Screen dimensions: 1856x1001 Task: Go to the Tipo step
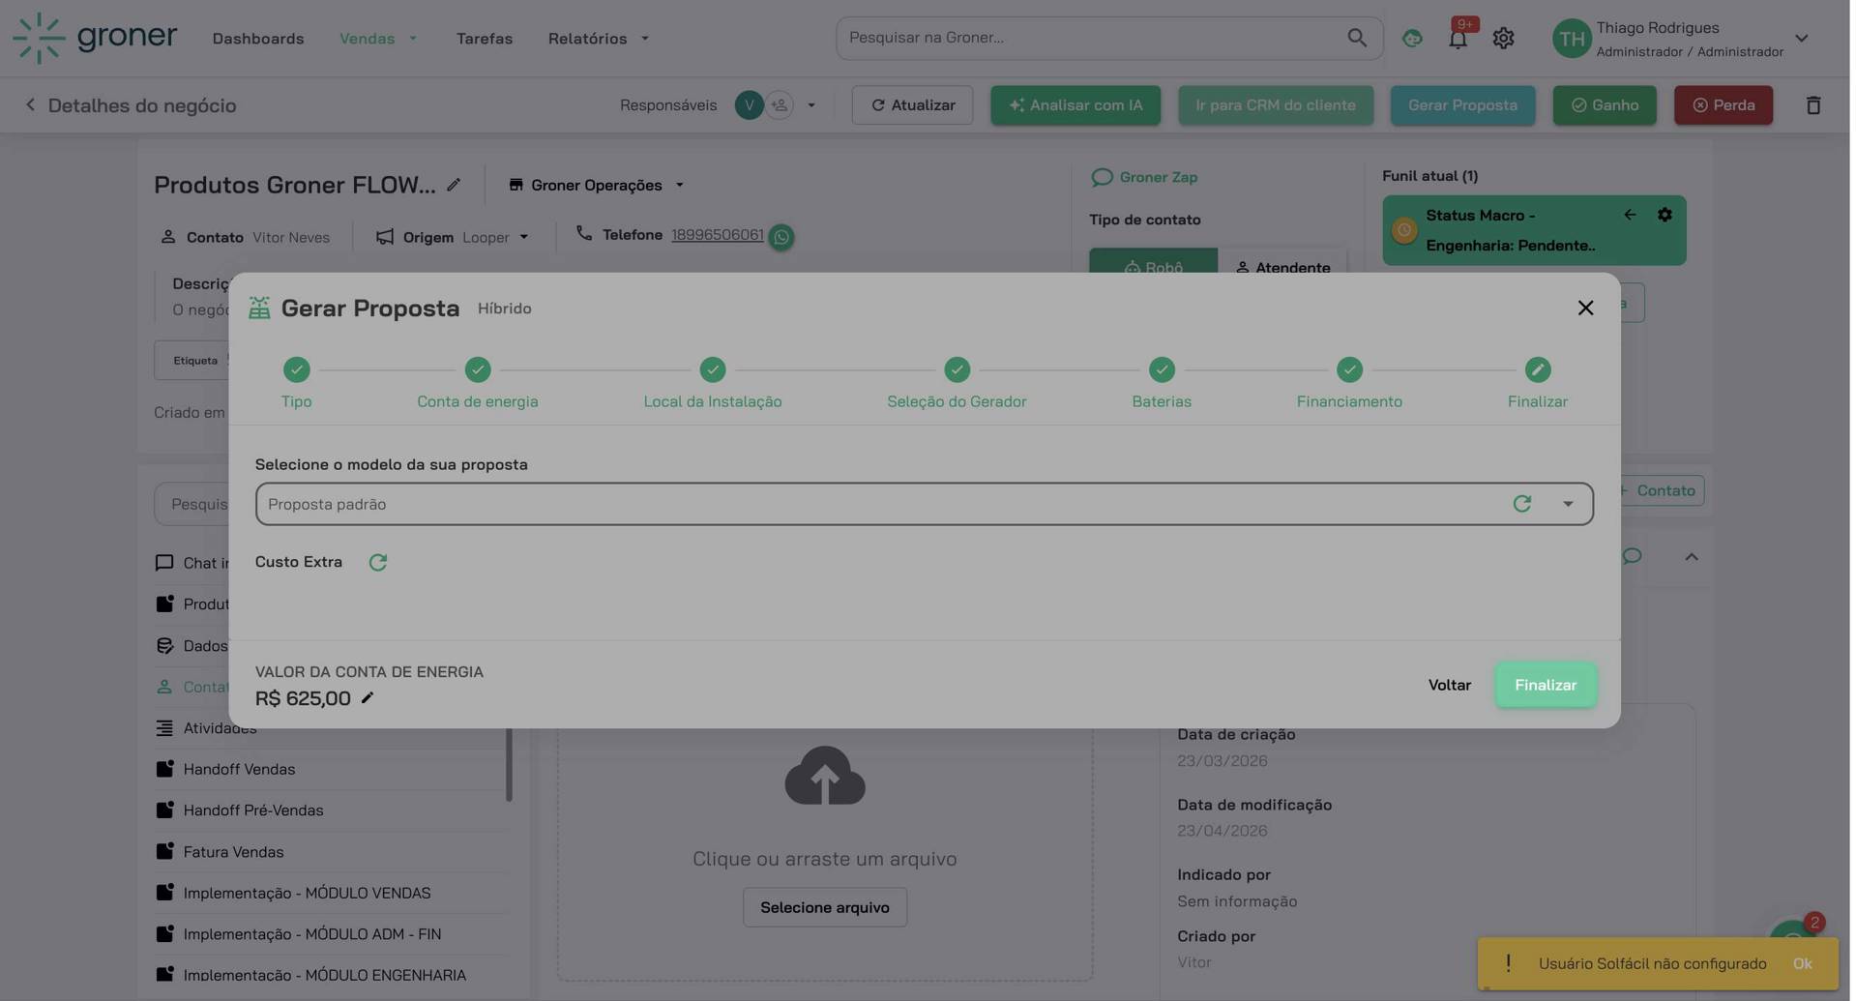296,370
